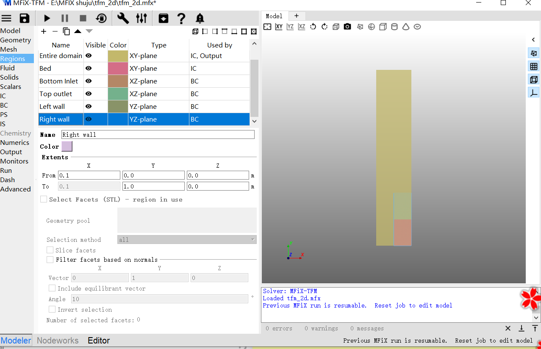Image resolution: width=541 pixels, height=349 pixels.
Task: Click the notifications bell icon
Action: (x=200, y=18)
